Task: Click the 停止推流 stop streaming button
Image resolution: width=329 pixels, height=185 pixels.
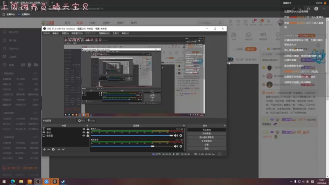Action: click(206, 130)
